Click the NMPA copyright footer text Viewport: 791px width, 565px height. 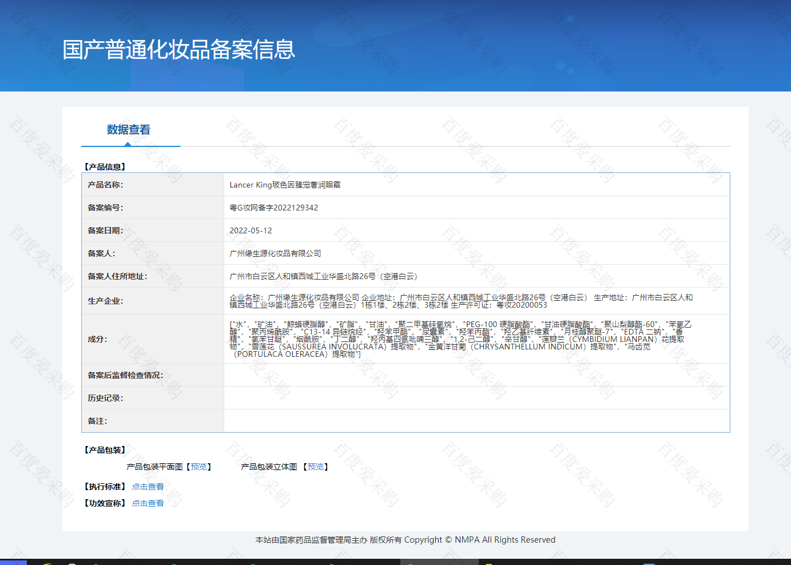point(405,540)
